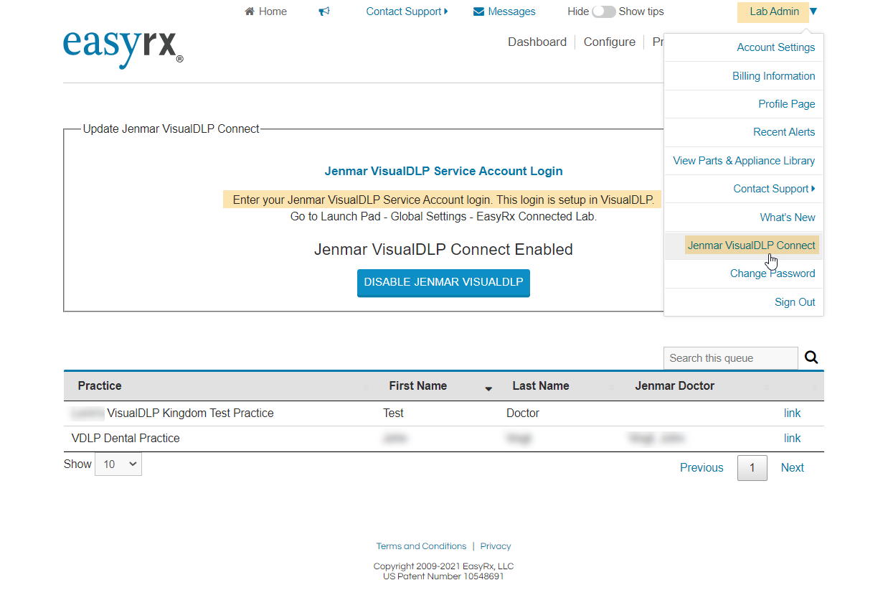Select Change Password
The width and height of the screenshot is (888, 608).
[773, 273]
